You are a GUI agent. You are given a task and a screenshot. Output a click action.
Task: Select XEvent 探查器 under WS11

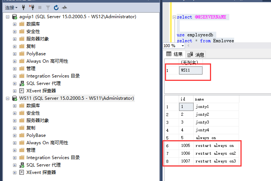click(41, 172)
